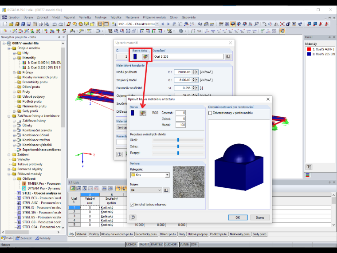Toggle OUCHOP in the status bar
The image size is (337, 253).
(x=171, y=245)
